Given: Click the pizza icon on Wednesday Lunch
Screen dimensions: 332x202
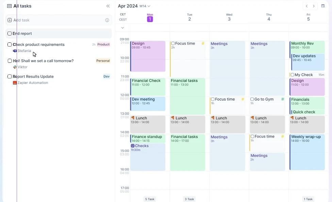Looking at the screenshot, I should (x=213, y=118).
